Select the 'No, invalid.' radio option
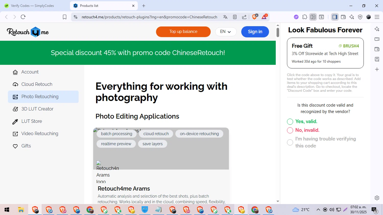 point(290,130)
